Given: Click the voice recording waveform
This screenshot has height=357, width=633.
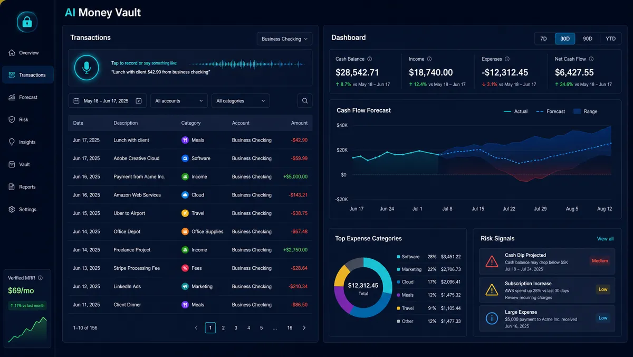Looking at the screenshot, I should click(246, 64).
